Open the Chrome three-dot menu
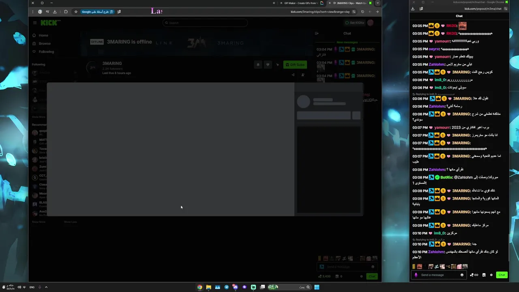 pos(33,12)
